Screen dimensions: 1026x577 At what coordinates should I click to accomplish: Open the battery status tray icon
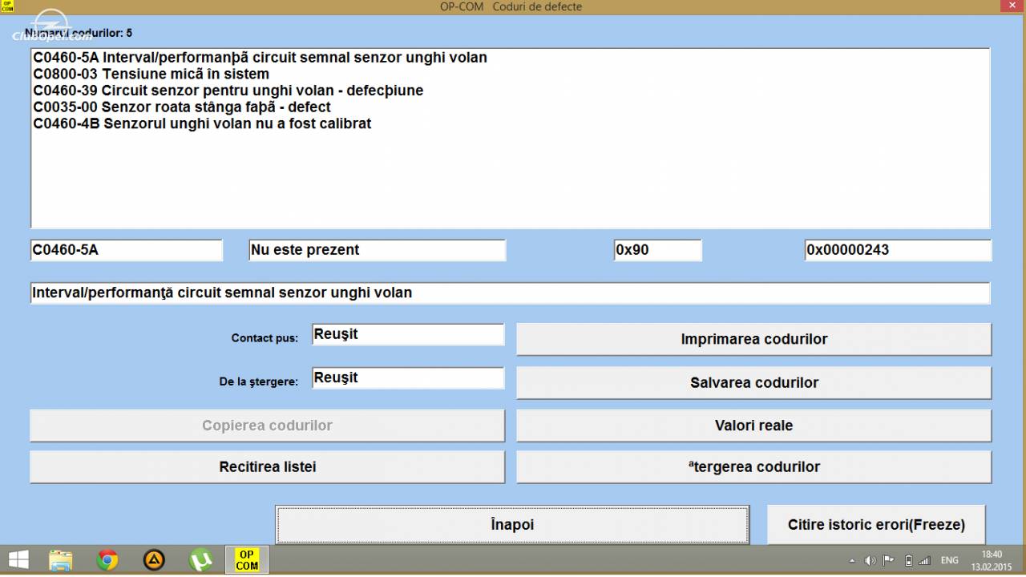click(910, 560)
